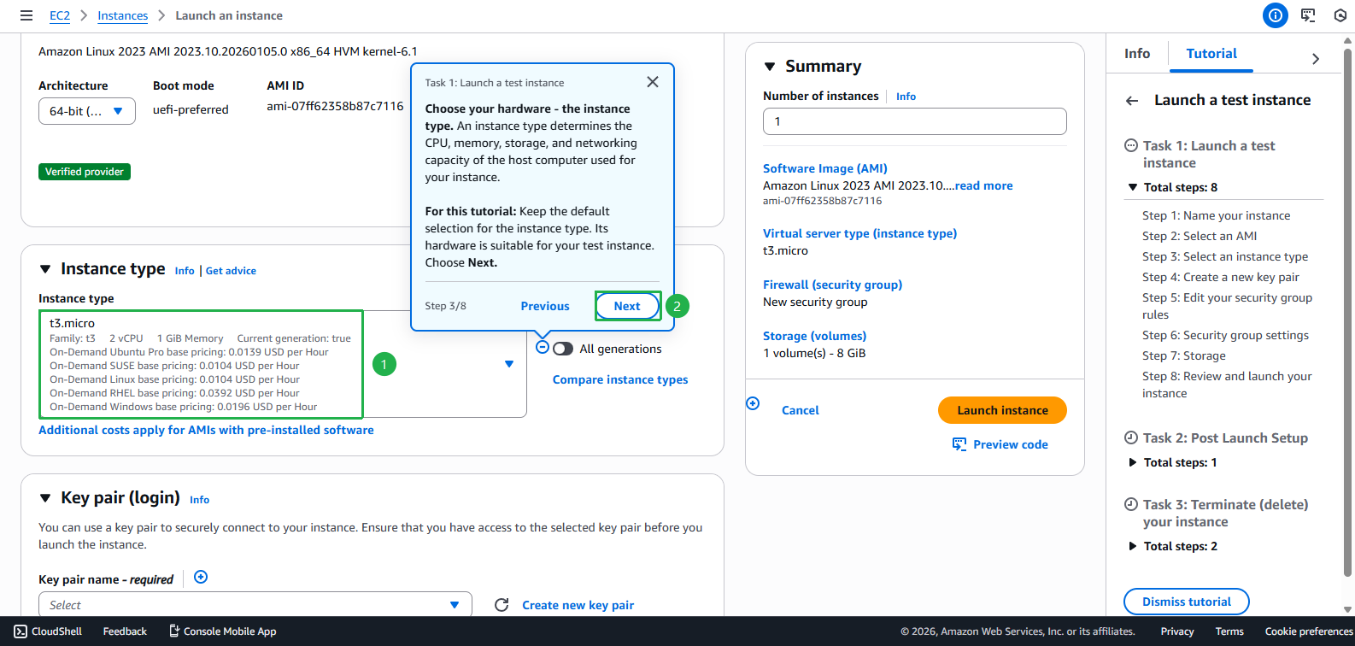
Task: Click the Launch instance button
Action: (1001, 410)
